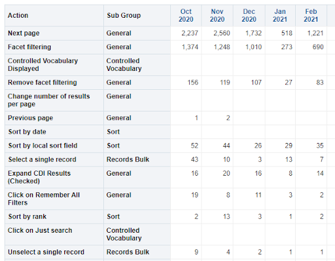Click value 156 in Remove facet filtering row

193,83
